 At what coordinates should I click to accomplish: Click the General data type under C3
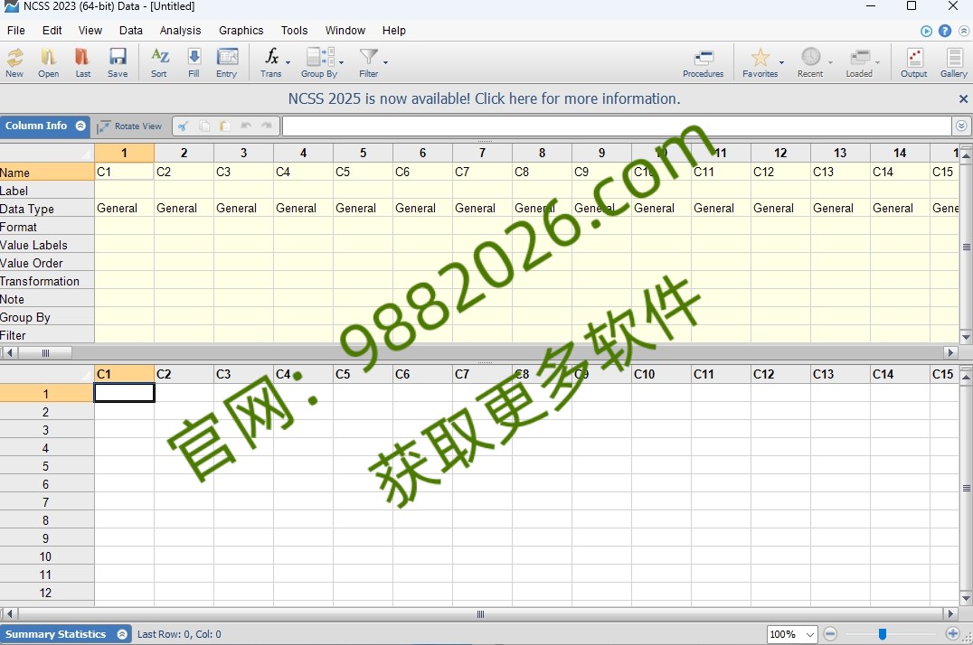(243, 209)
